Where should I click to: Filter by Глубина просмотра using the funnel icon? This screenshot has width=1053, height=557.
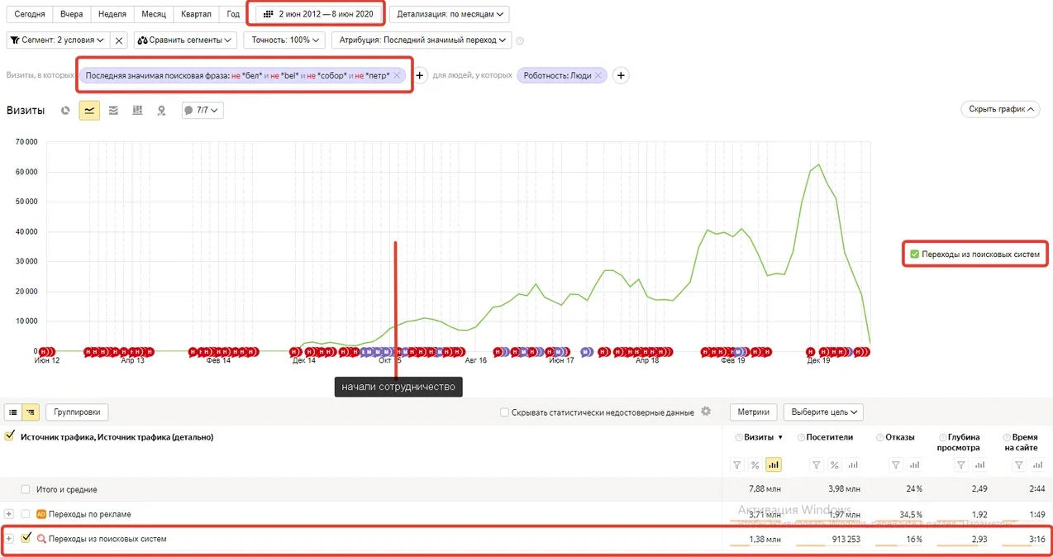(961, 465)
